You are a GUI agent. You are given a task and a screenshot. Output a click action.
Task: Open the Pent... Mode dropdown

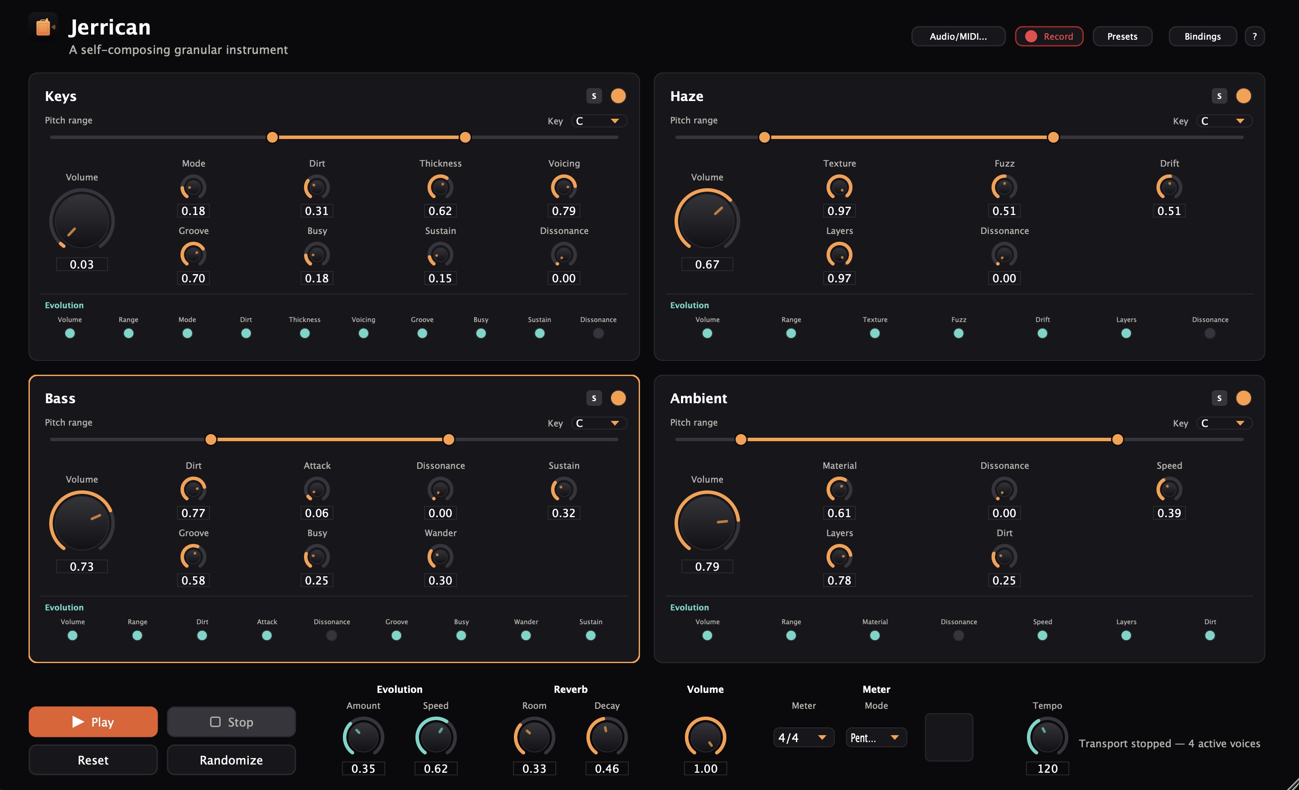tap(876, 737)
